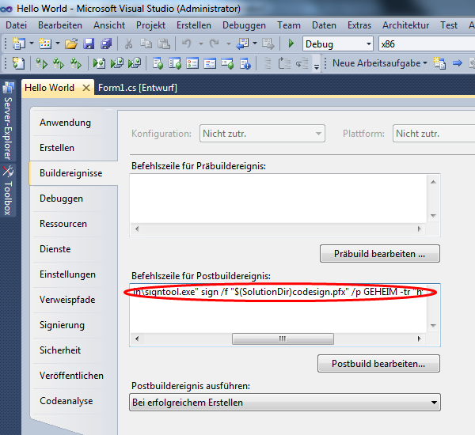Expand the New Project dropdown arrow

31,43
